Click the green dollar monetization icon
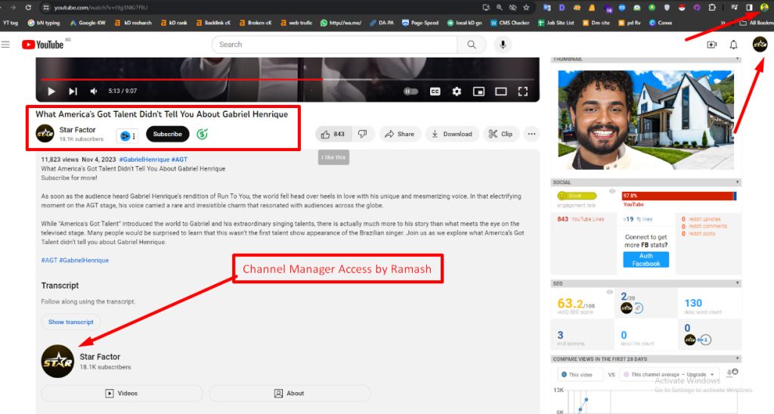 click(x=202, y=134)
